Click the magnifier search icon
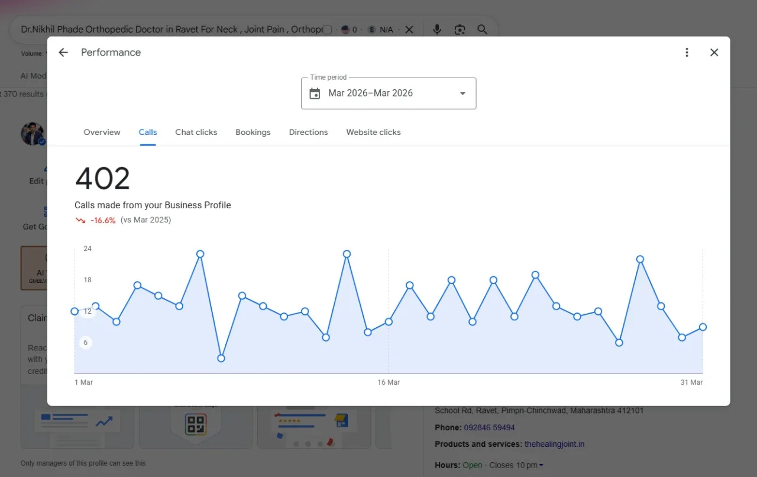 (x=483, y=30)
